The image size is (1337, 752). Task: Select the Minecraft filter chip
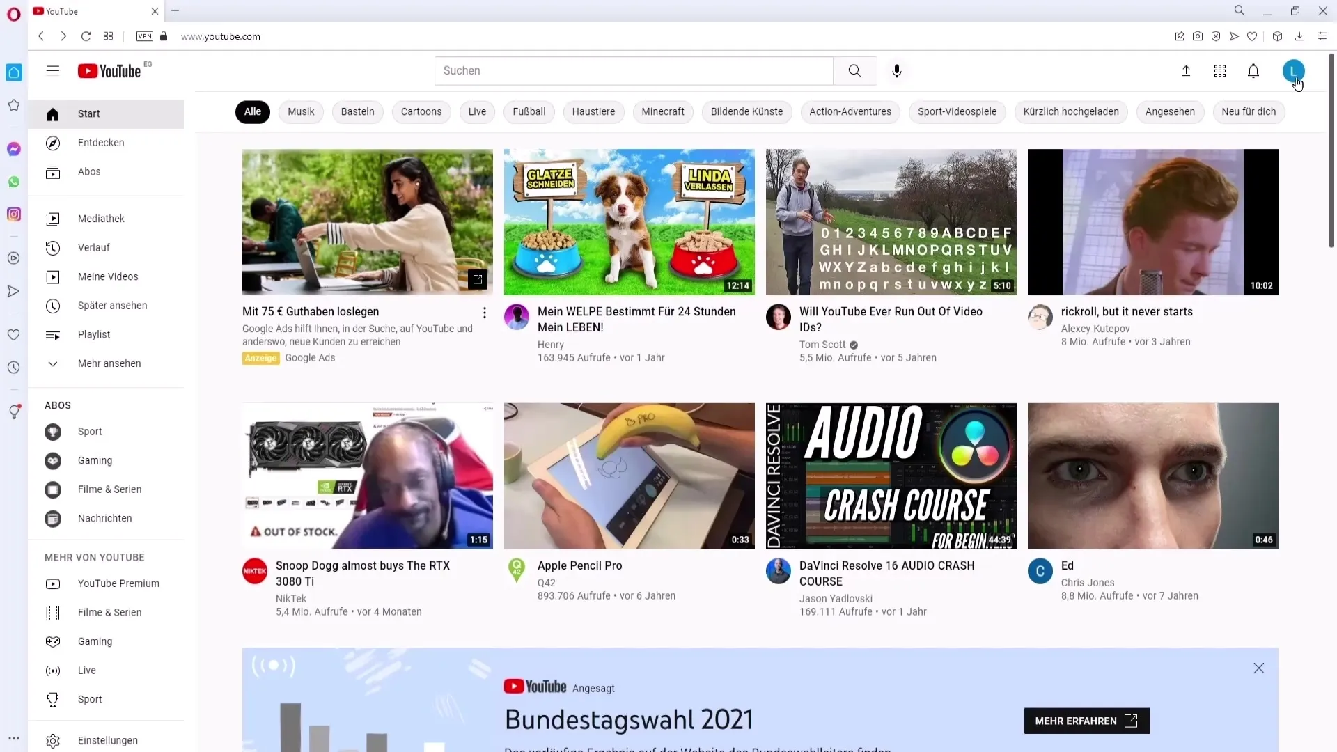(x=663, y=111)
